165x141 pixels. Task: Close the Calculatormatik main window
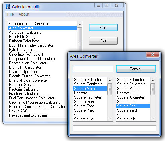pos(117,5)
